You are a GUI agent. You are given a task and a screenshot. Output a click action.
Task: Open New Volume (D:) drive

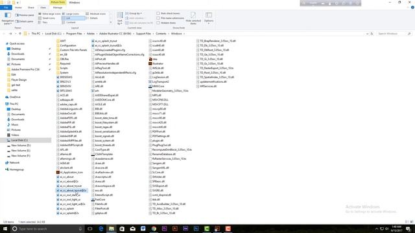coord(21,146)
